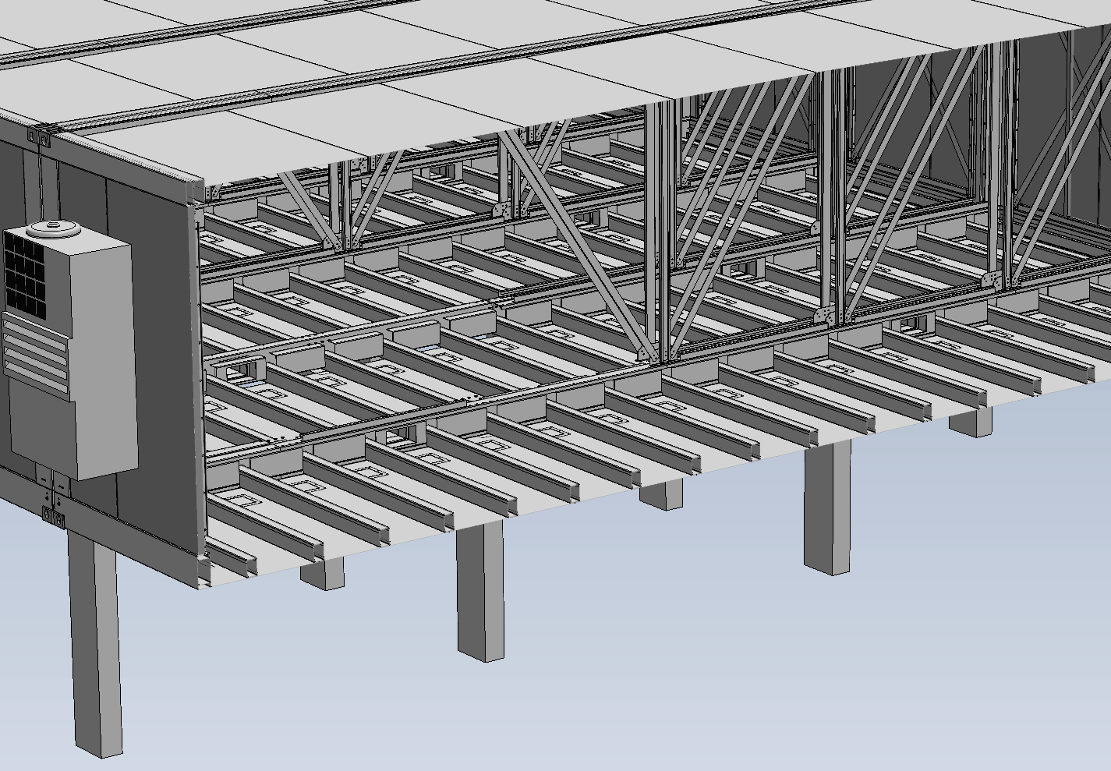The height and width of the screenshot is (771, 1111).
Task: Select the bottom corner casting above the left leg
Action: [x=53, y=515]
